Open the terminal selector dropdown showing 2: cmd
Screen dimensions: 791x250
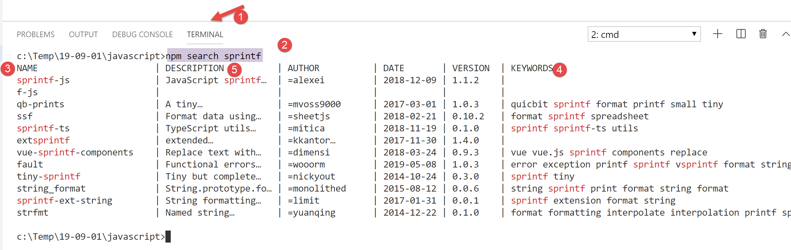click(644, 34)
